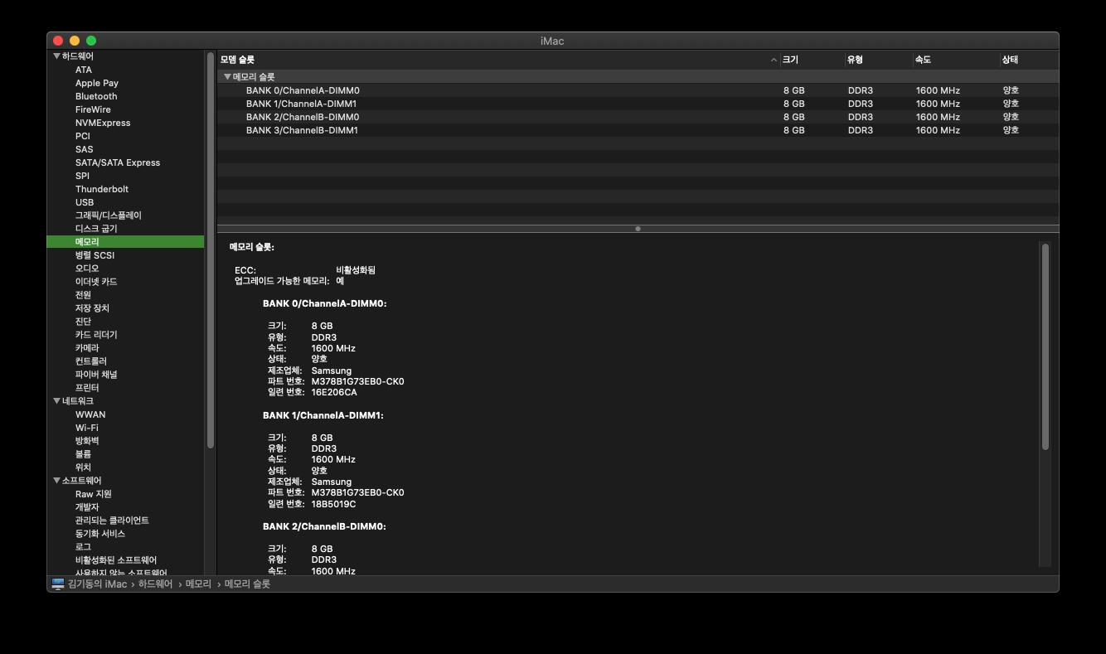Screen dimensions: 1106x654
Task: Select Thunderbolt in the sidebar
Action: 102,189
